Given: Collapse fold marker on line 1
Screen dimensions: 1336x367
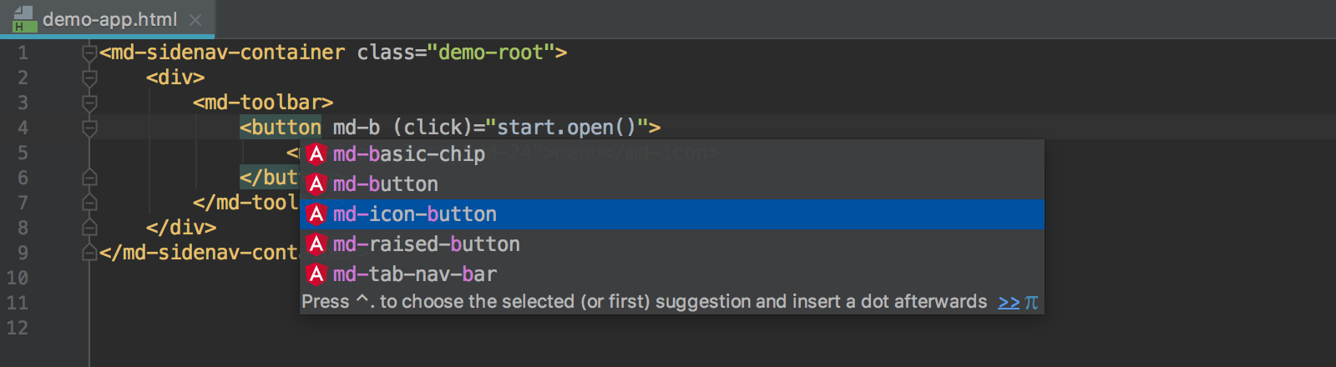Looking at the screenshot, I should [x=89, y=53].
